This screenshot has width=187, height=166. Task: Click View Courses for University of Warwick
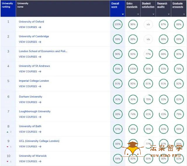(x=30, y=161)
